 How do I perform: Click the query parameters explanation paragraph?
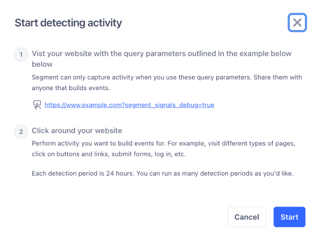tap(167, 82)
